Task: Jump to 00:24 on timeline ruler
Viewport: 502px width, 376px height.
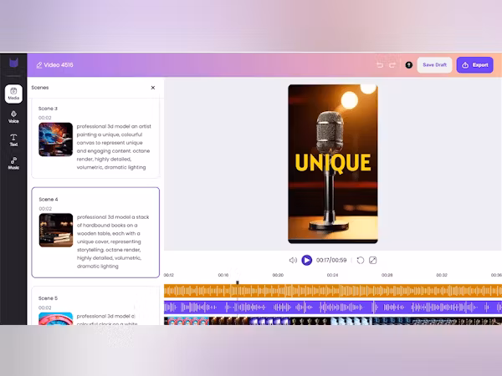Action: click(332, 275)
